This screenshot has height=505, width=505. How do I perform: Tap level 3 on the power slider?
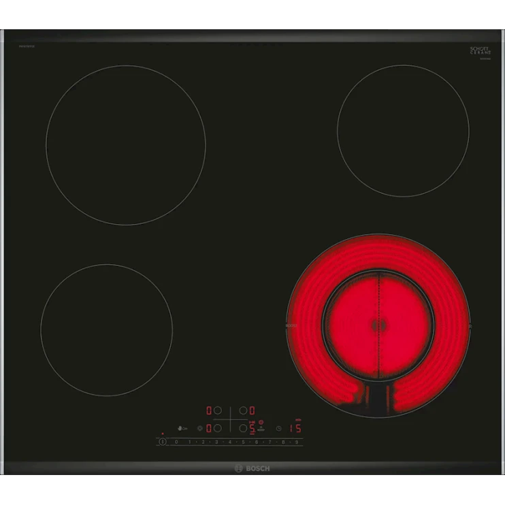[x=216, y=442]
